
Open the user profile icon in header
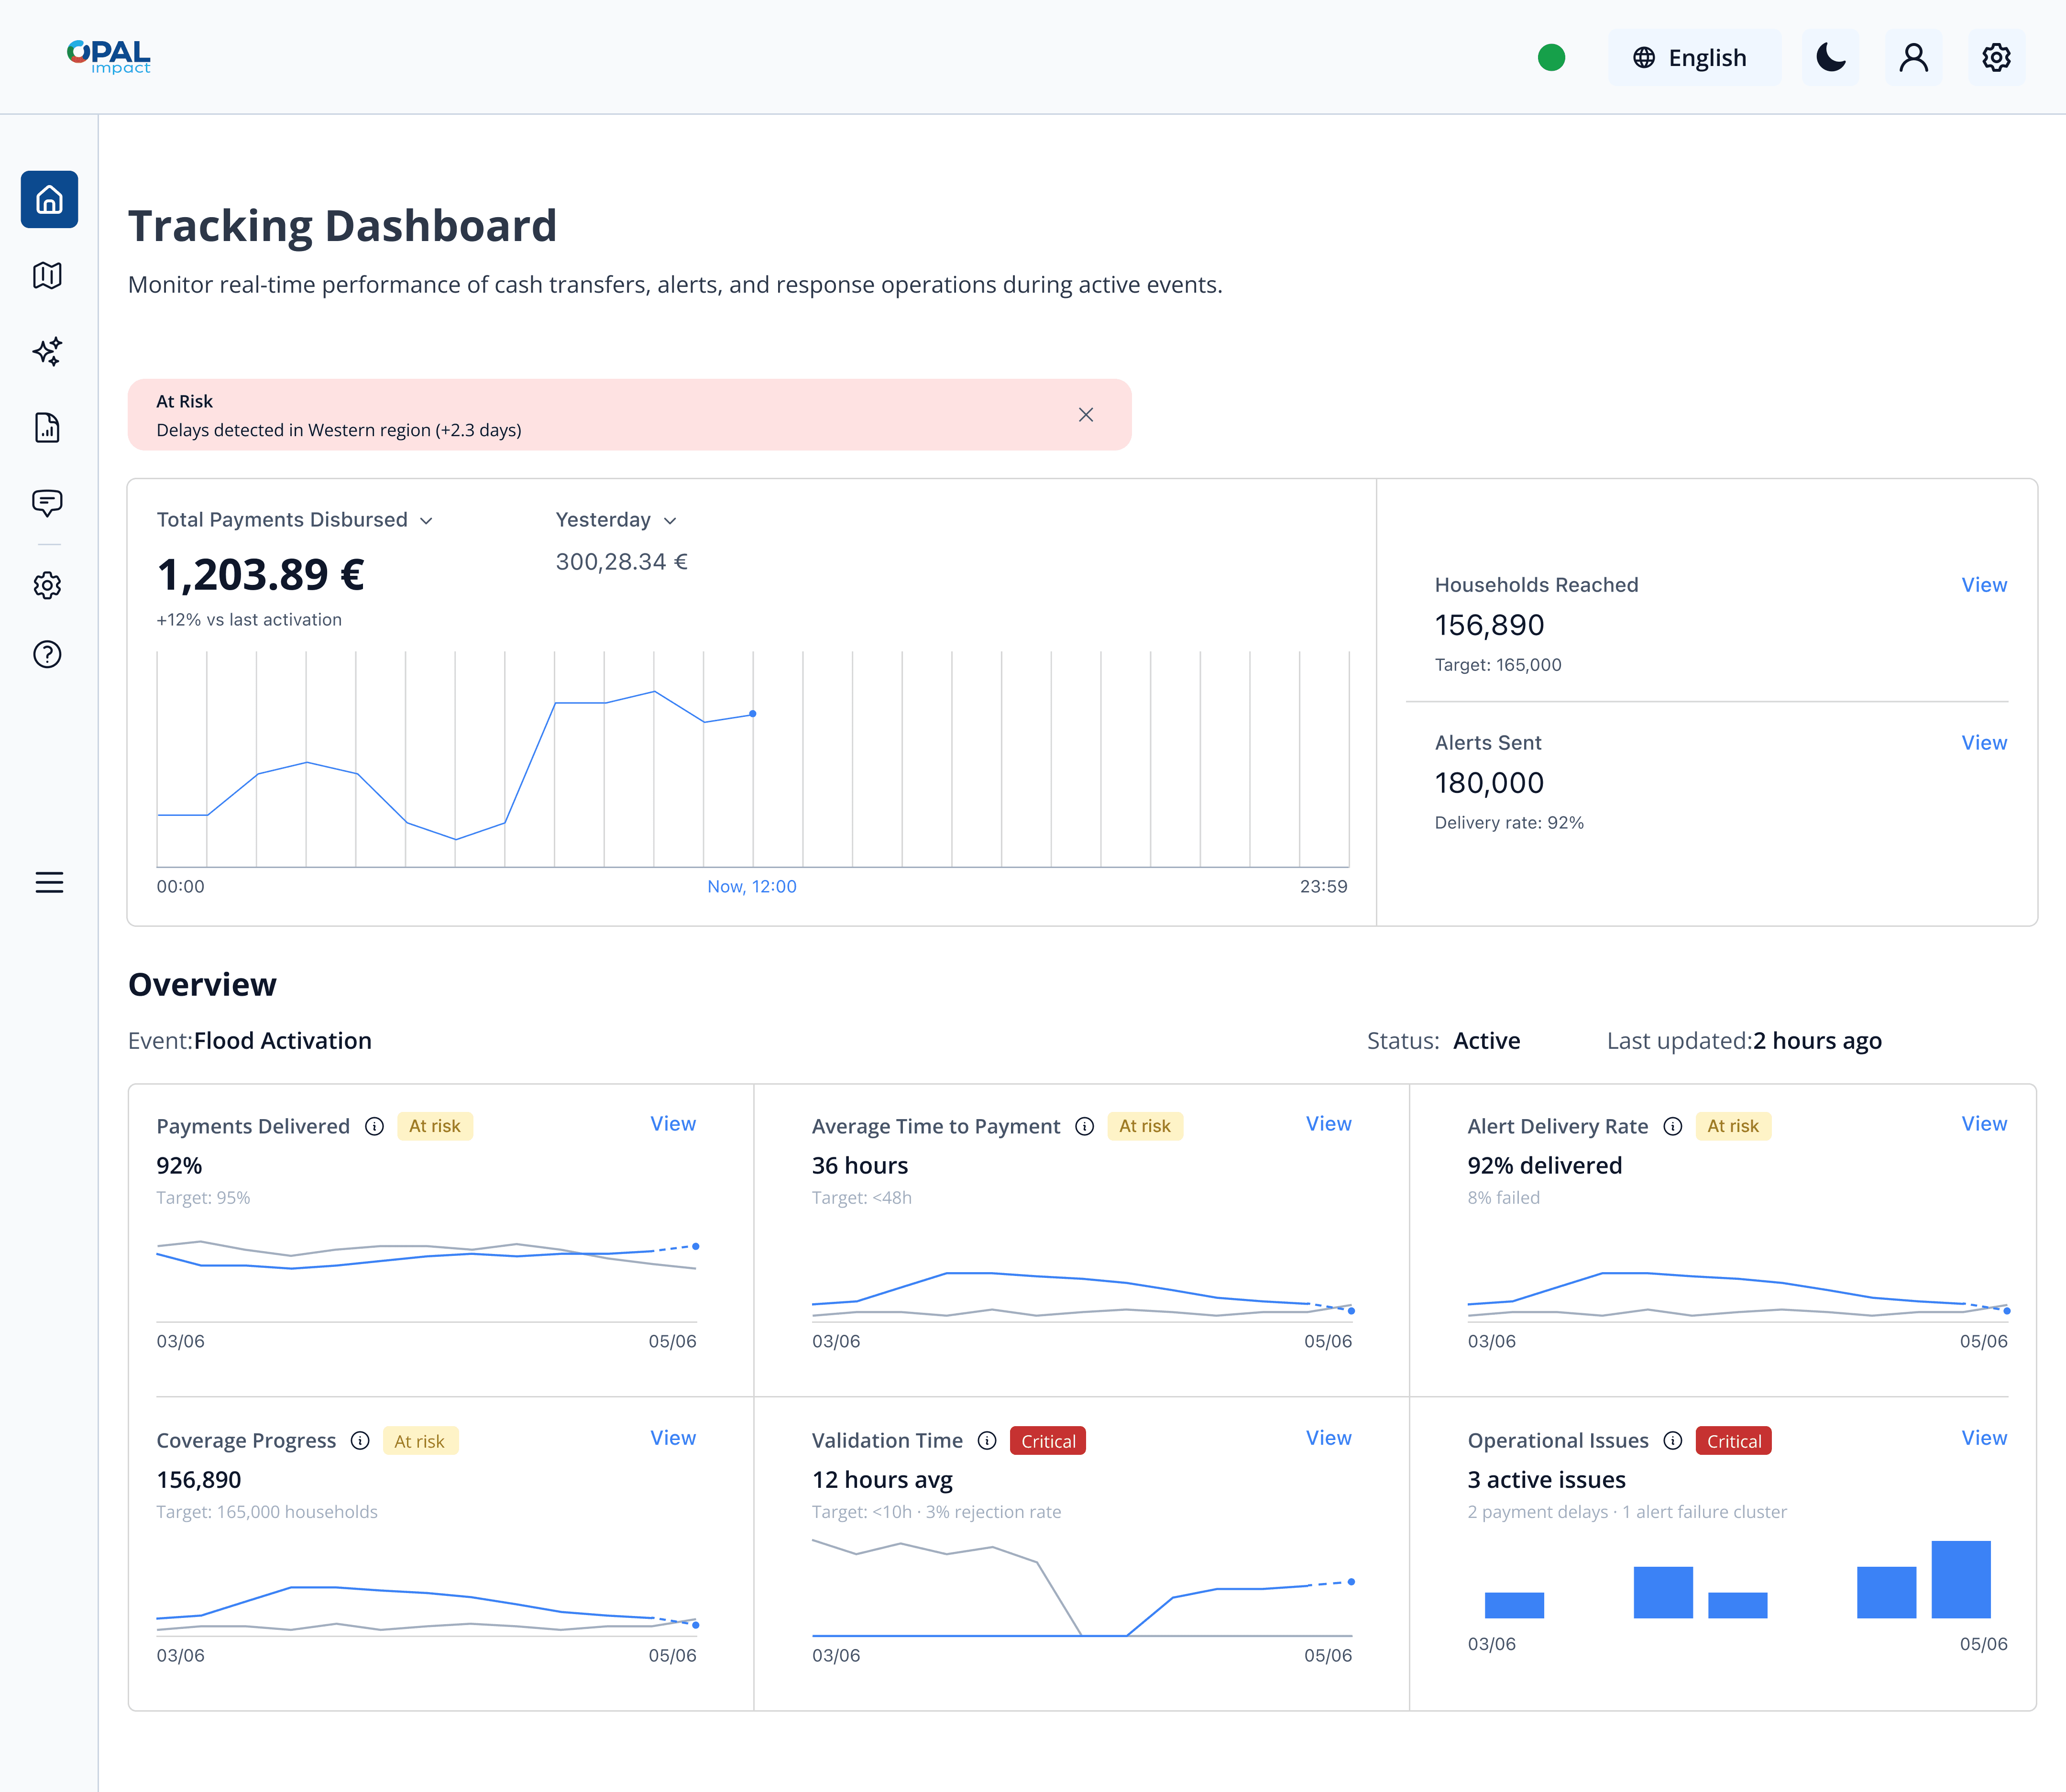tap(1913, 57)
